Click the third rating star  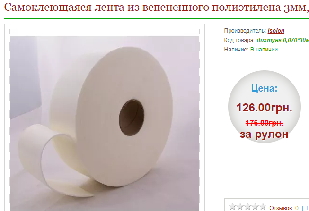247,207
